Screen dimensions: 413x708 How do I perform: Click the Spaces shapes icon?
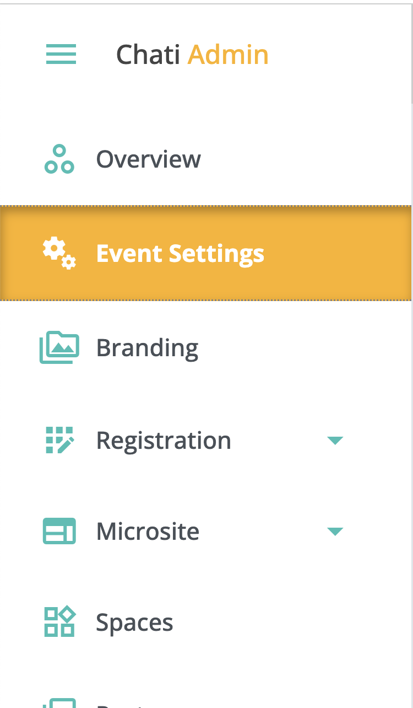coord(59,623)
